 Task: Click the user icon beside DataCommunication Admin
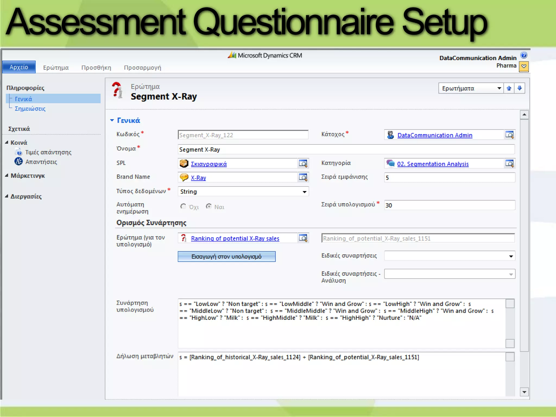point(390,135)
